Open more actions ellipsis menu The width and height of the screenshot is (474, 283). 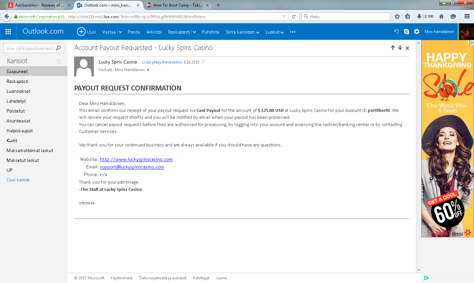pos(293,32)
